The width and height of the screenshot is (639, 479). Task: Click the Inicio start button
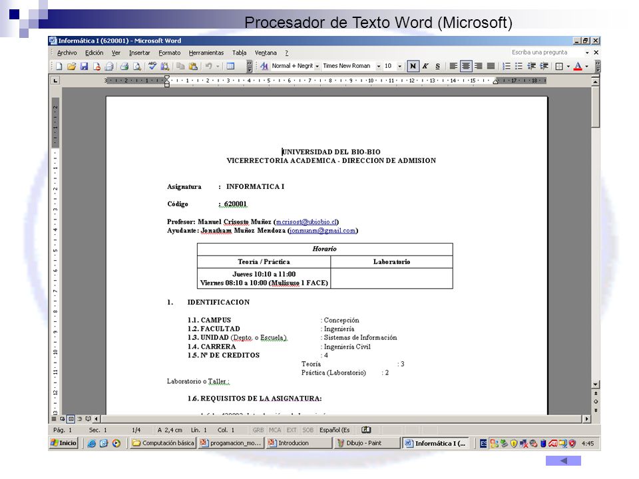coord(64,443)
